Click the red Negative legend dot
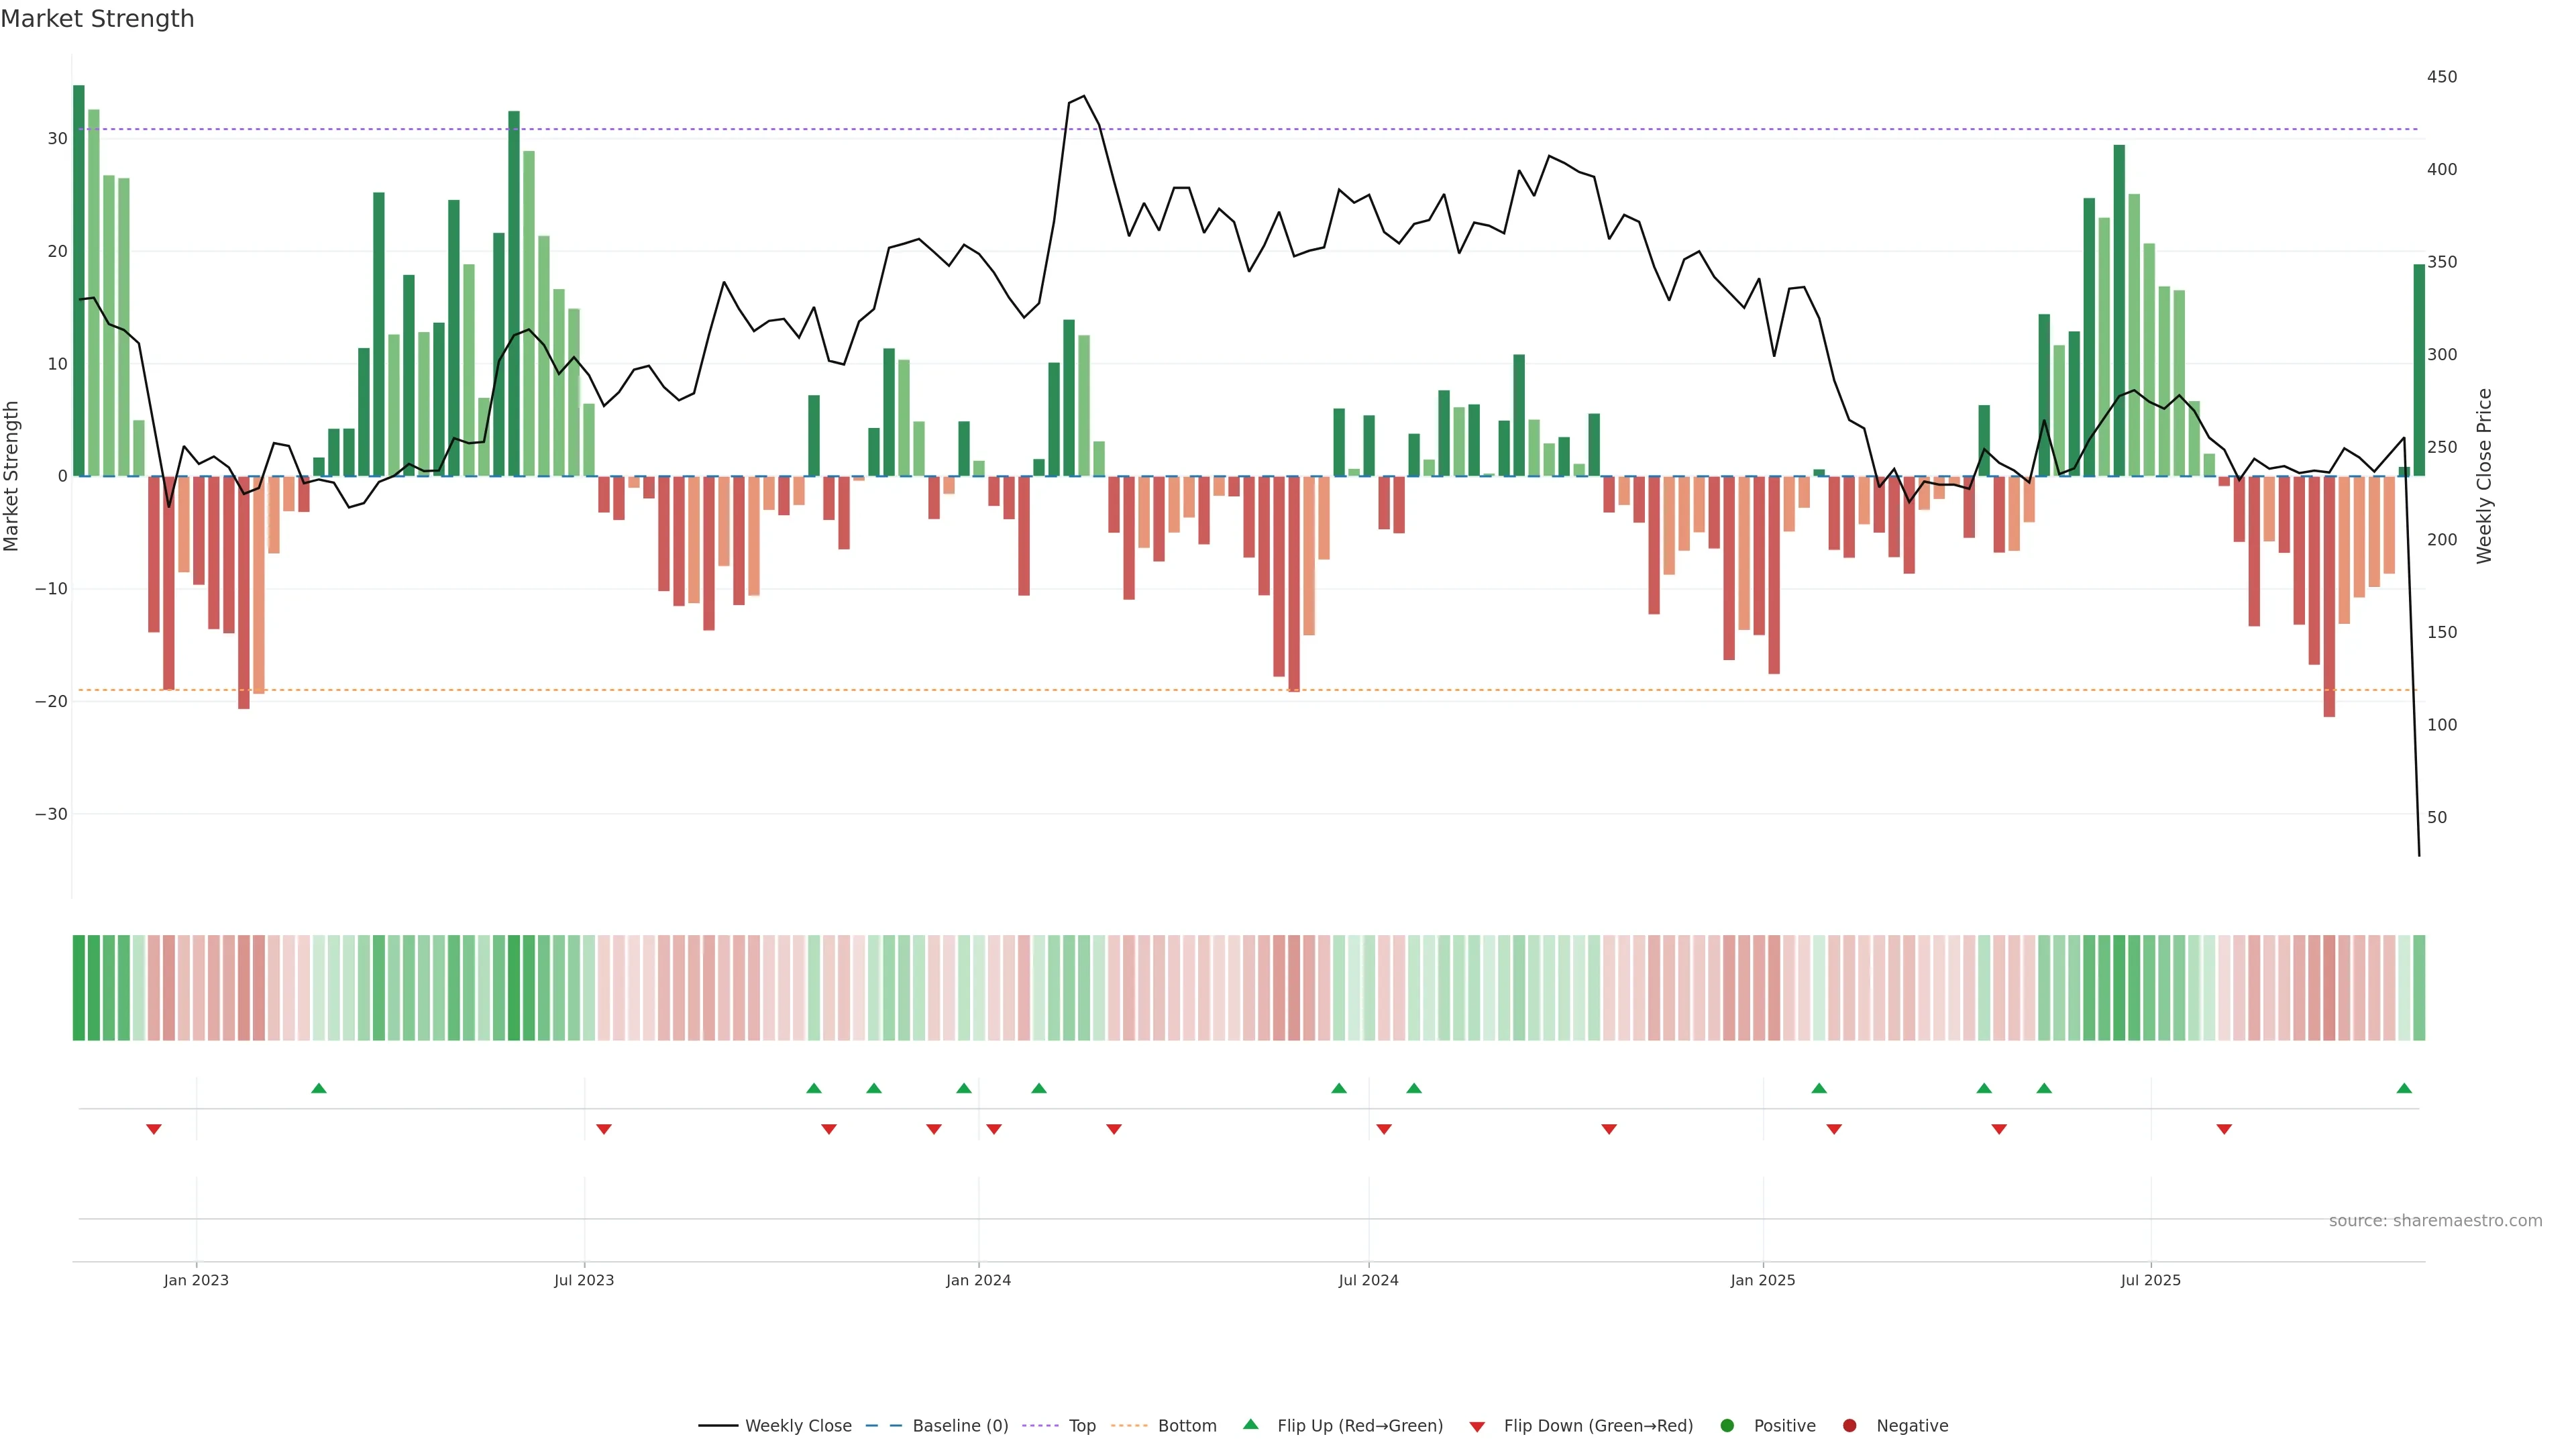 coord(1849,1426)
